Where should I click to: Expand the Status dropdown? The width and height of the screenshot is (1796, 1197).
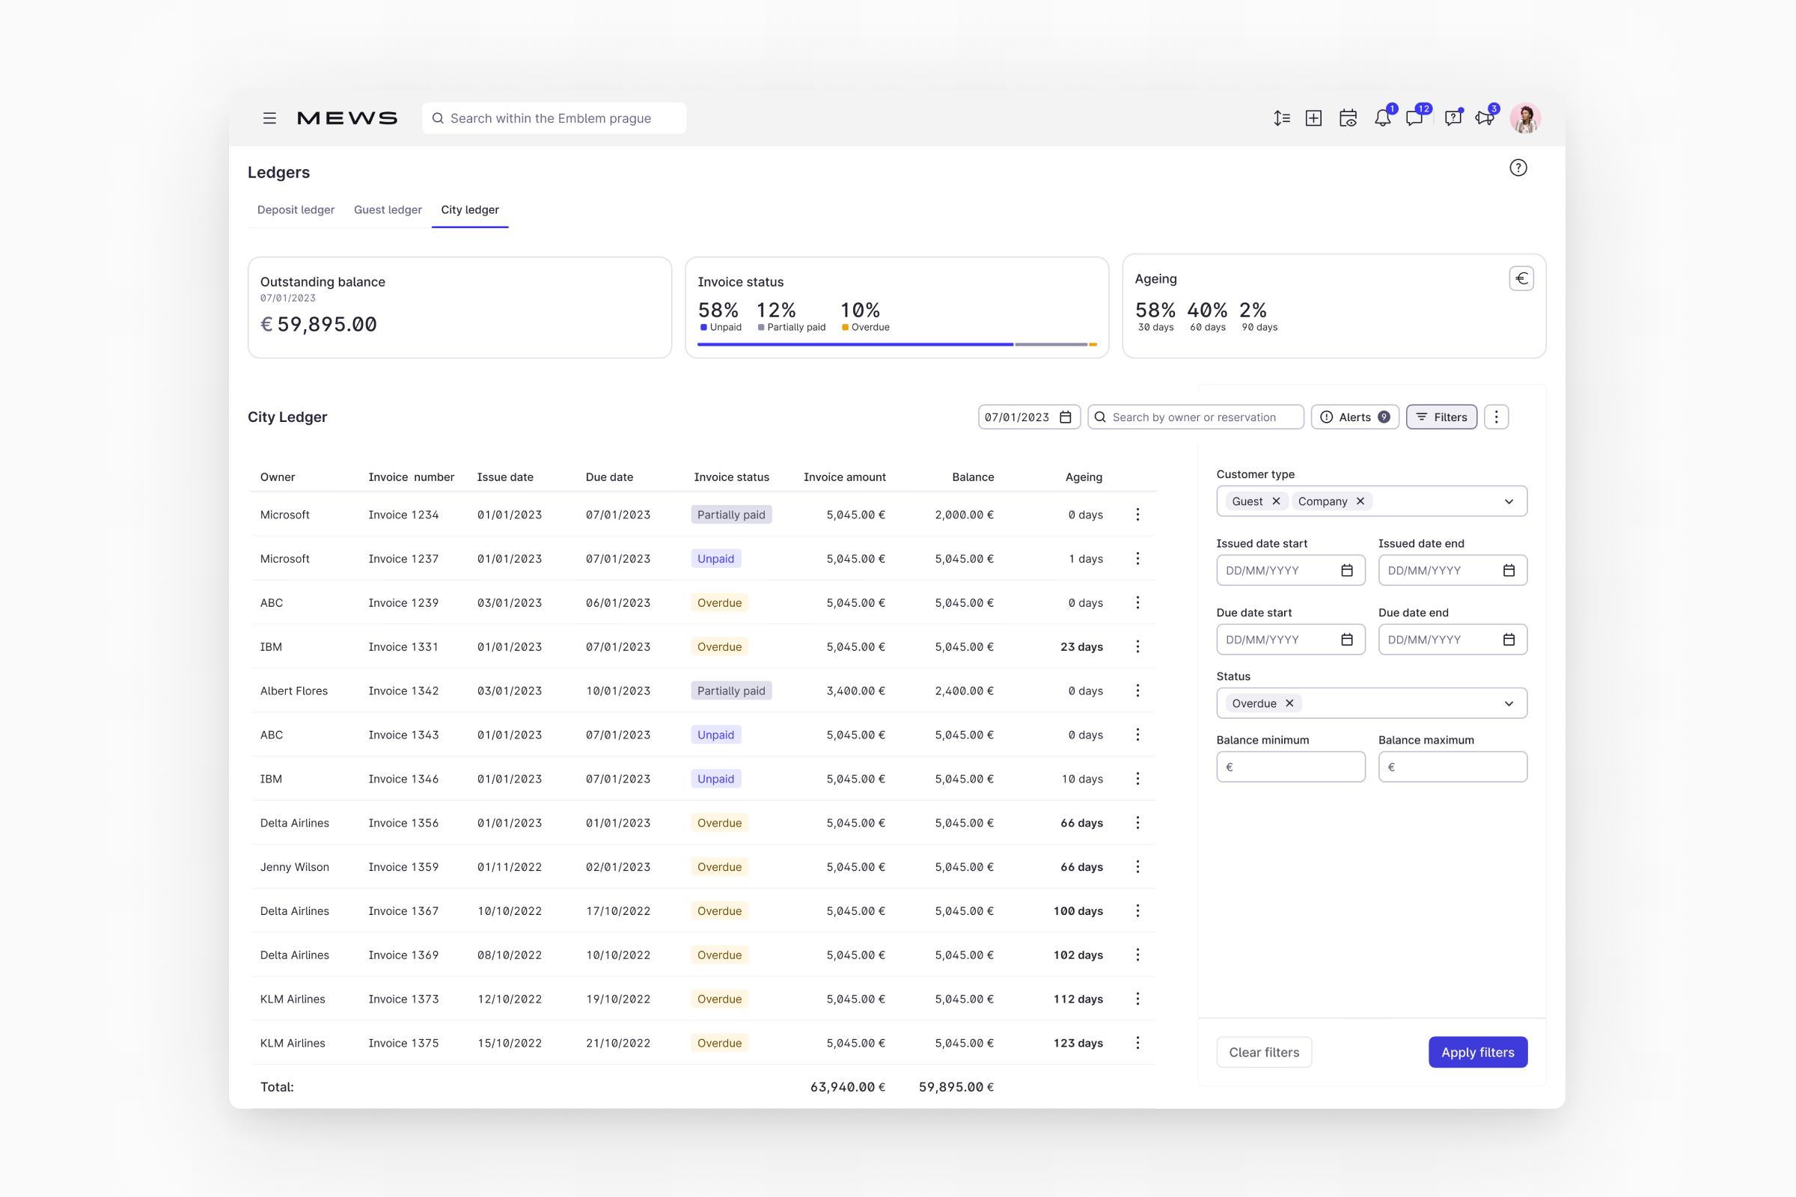tap(1508, 703)
